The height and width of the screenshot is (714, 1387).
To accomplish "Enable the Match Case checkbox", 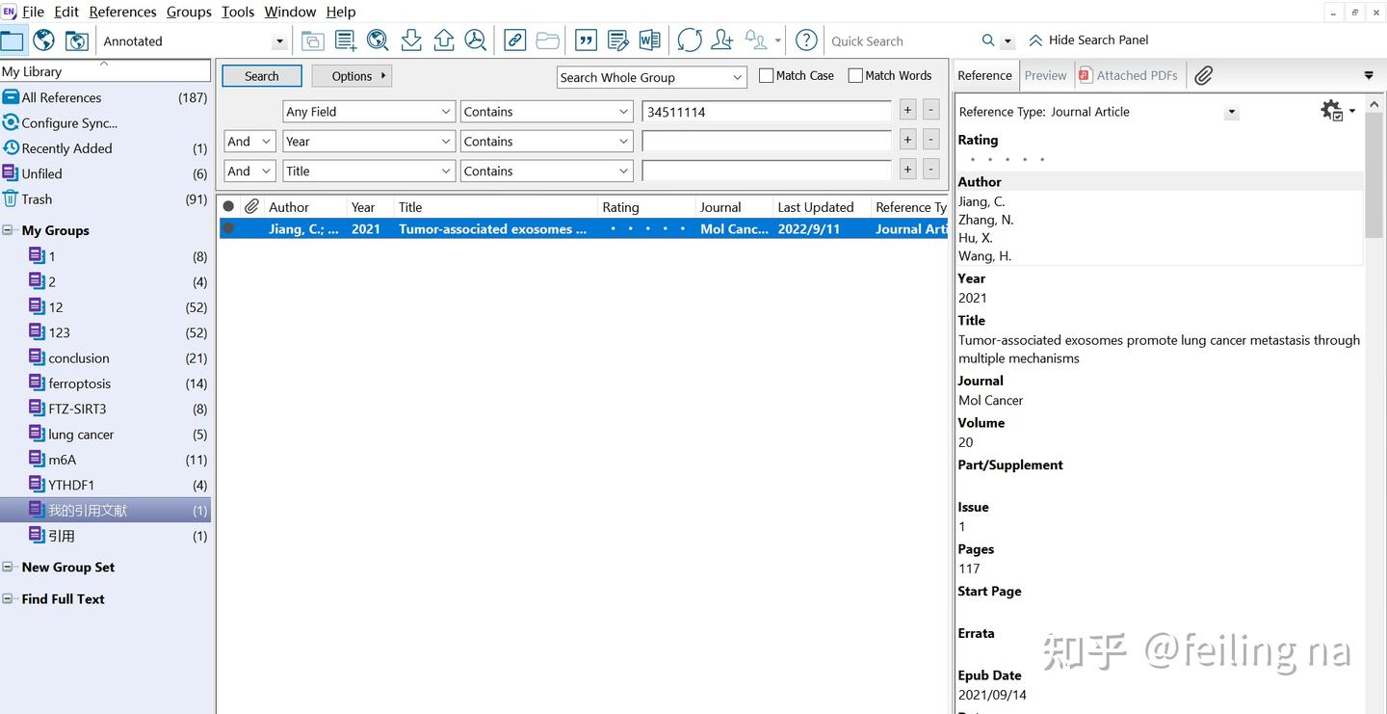I will click(x=767, y=75).
